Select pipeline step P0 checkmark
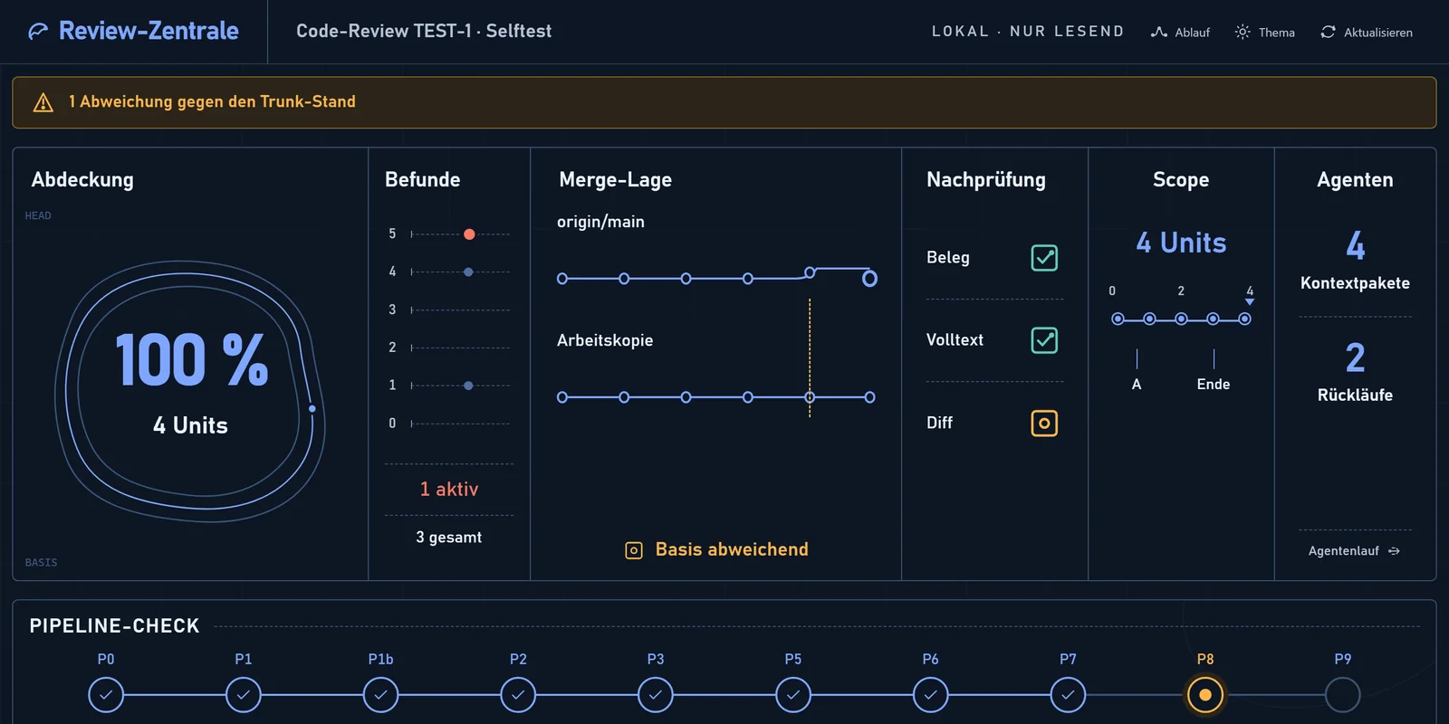 click(x=106, y=695)
